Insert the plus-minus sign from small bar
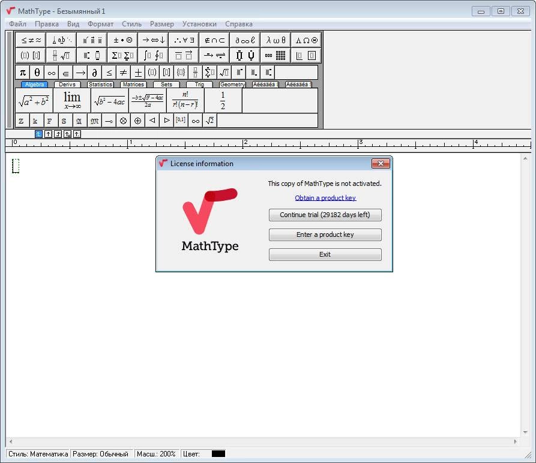The width and height of the screenshot is (536, 463). (x=138, y=73)
